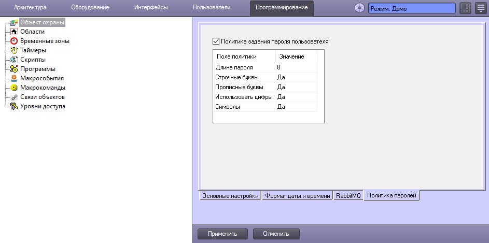Click the Символы value Да cell
Viewport: 489px width, 243px height.
(x=296, y=107)
